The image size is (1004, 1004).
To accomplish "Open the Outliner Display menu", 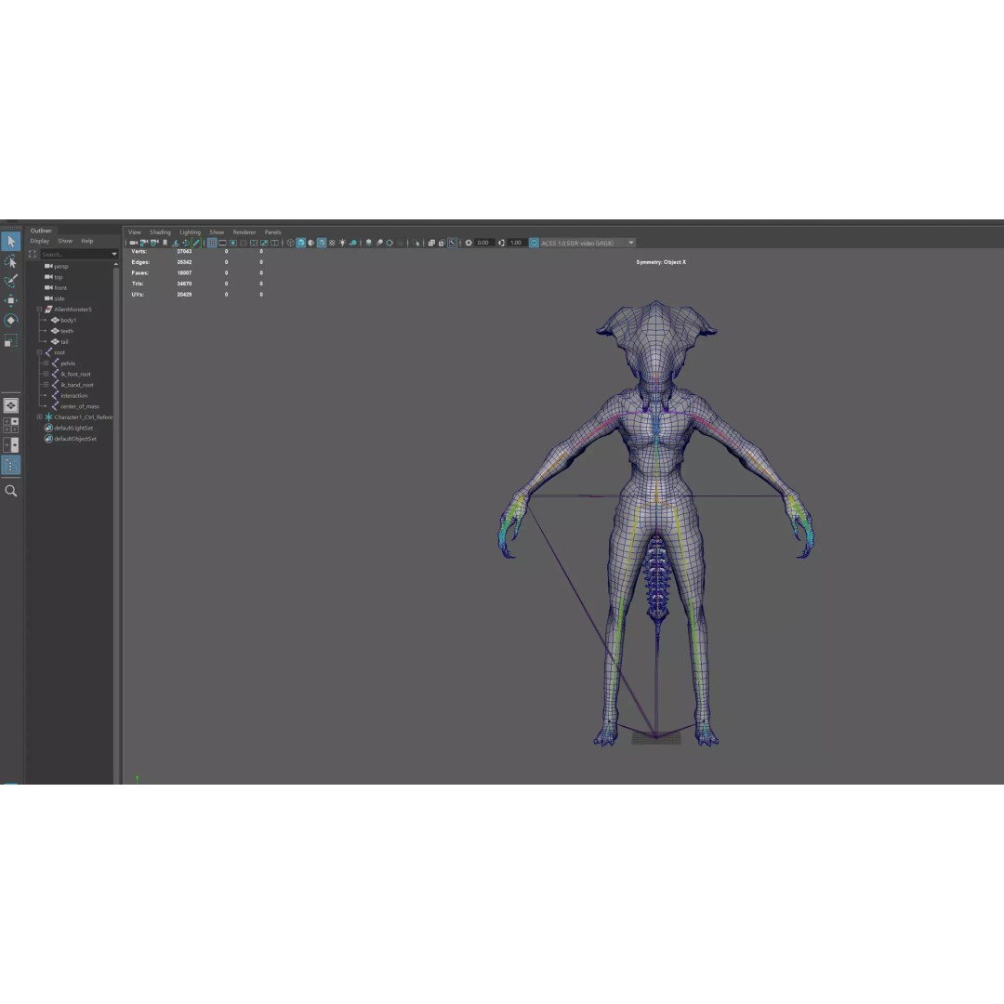I will (x=40, y=241).
